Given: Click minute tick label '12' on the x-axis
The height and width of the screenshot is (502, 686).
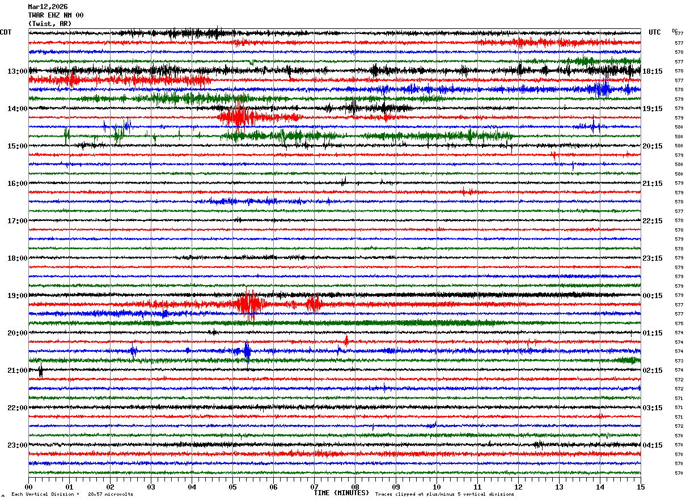Looking at the screenshot, I should (518, 487).
